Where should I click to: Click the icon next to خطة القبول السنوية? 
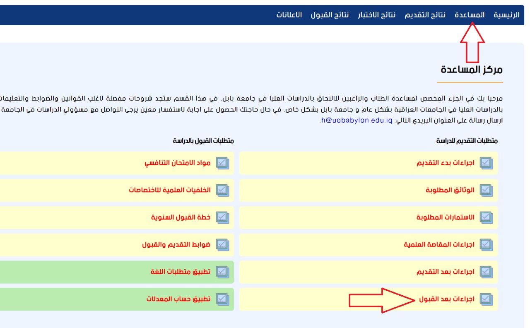point(223,217)
